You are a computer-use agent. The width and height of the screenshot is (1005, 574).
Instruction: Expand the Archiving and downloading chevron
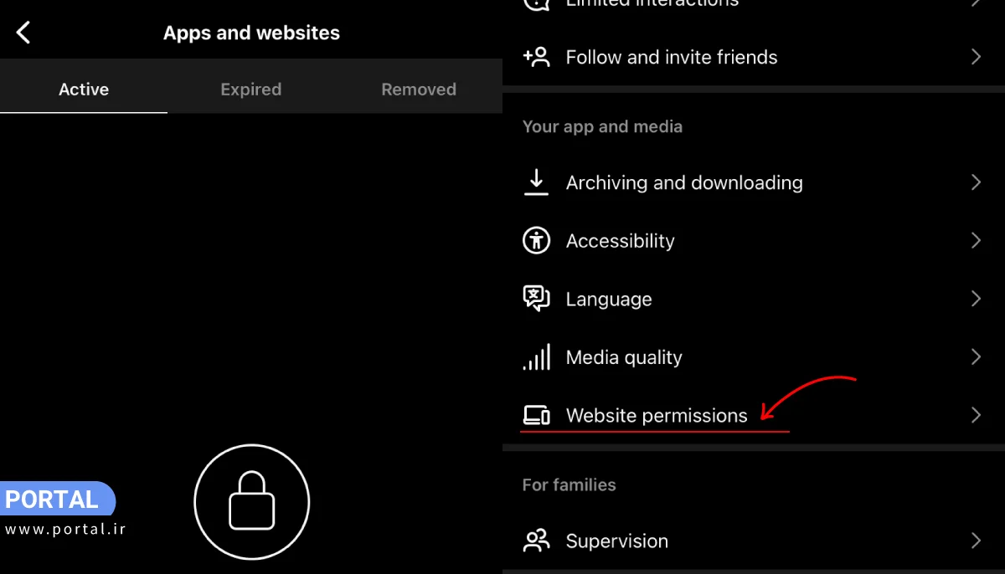976,182
